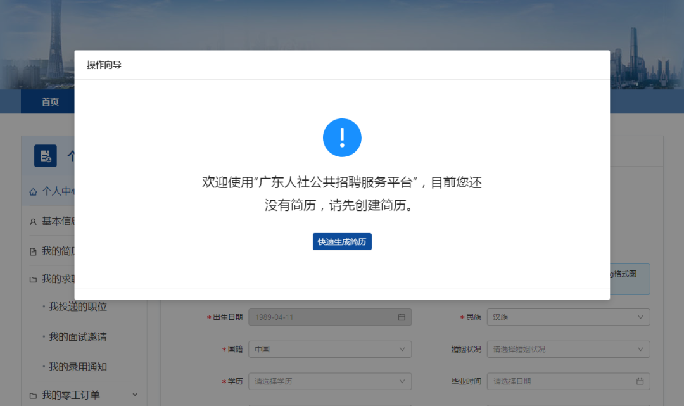
Task: Click the person icon beside 基本信息
Action: click(x=33, y=222)
